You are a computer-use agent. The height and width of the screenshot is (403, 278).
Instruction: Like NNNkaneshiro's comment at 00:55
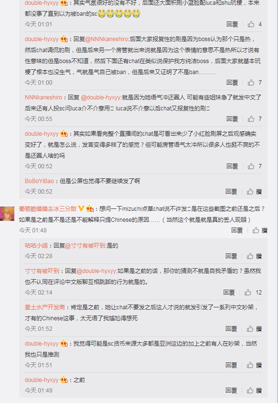point(255,119)
